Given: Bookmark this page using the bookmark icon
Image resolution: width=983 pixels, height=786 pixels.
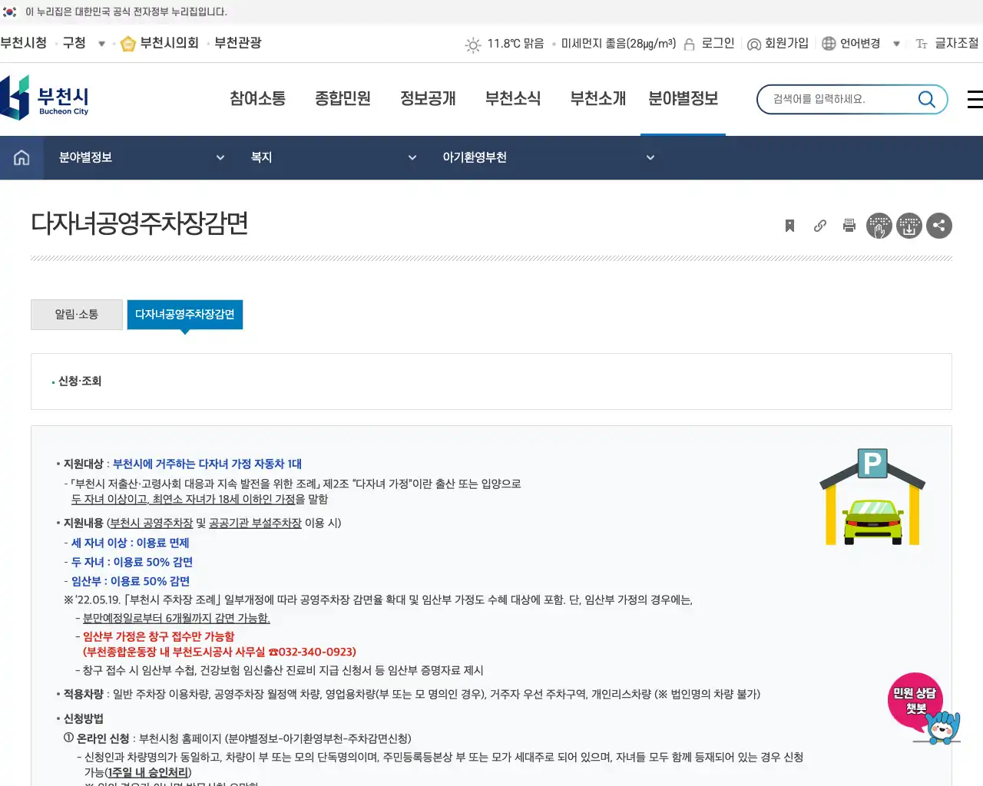Looking at the screenshot, I should point(789,226).
